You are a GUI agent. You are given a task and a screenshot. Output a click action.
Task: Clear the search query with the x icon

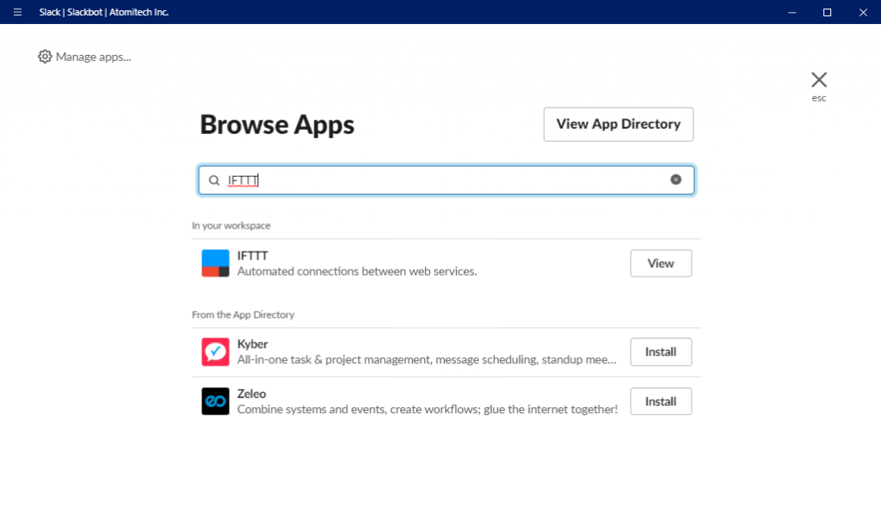click(x=676, y=180)
